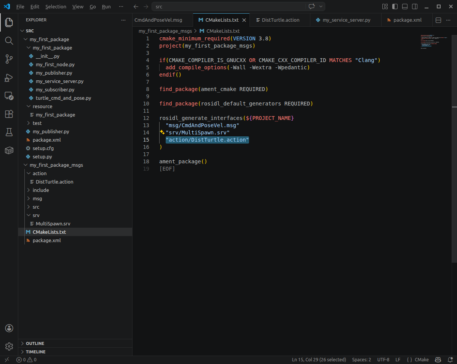
Task: Click Ln 15, Col 29 in status bar
Action: 319,359
